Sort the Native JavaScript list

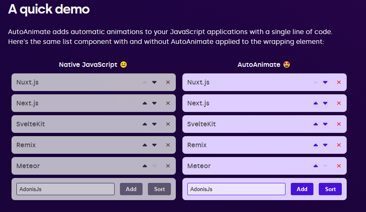pos(159,189)
